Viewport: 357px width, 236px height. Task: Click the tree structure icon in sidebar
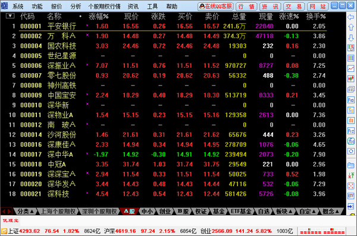pos(351,110)
